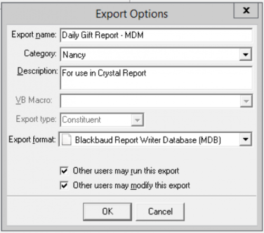Focus the Export name text field

[156, 35]
